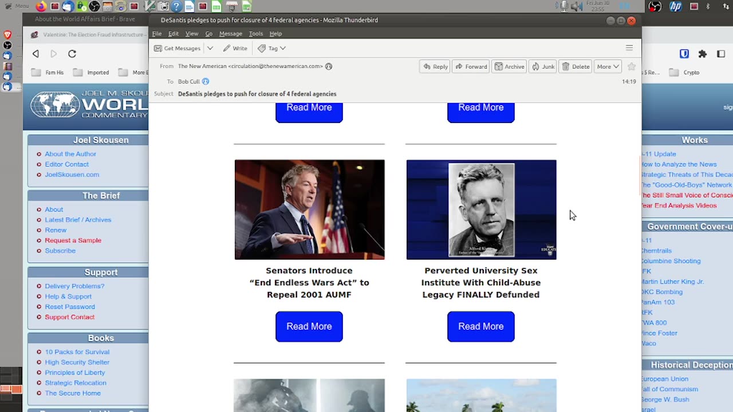Mark this message as Junk

(x=543, y=66)
